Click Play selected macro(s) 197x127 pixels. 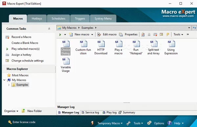point(26,49)
